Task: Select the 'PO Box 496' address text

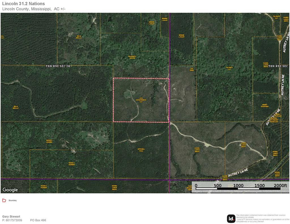Action: click(38, 220)
